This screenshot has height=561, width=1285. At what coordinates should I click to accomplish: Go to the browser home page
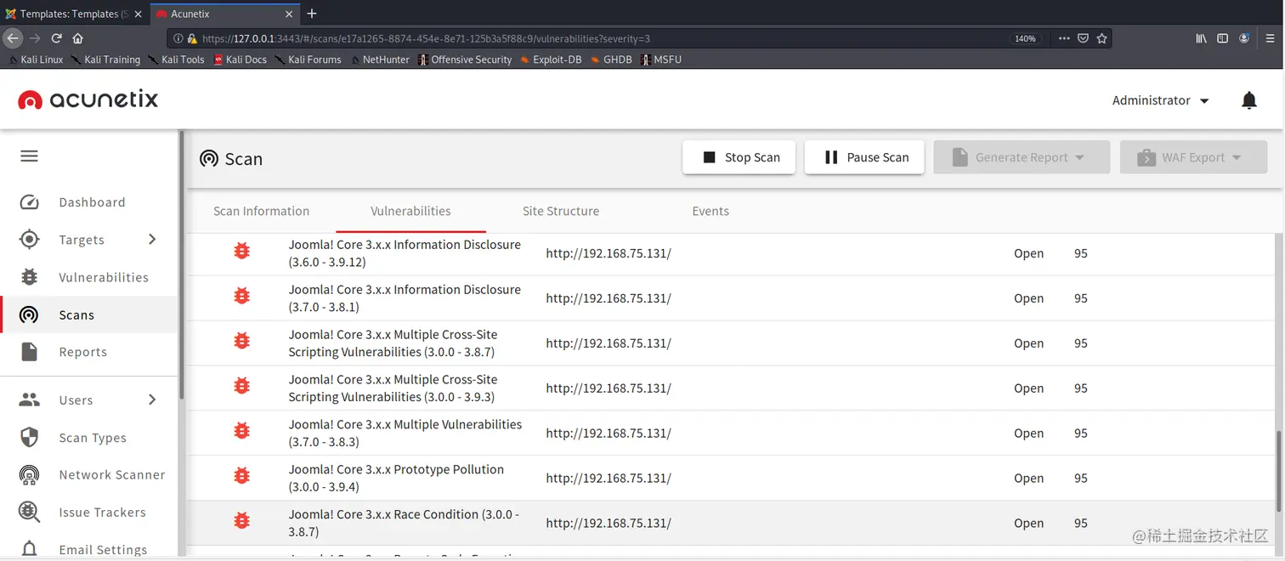coord(77,38)
